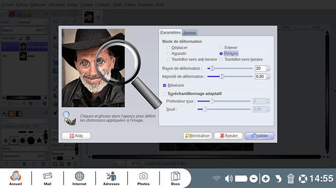Click the Valider button
This screenshot has width=336, height=188.
tap(259, 135)
